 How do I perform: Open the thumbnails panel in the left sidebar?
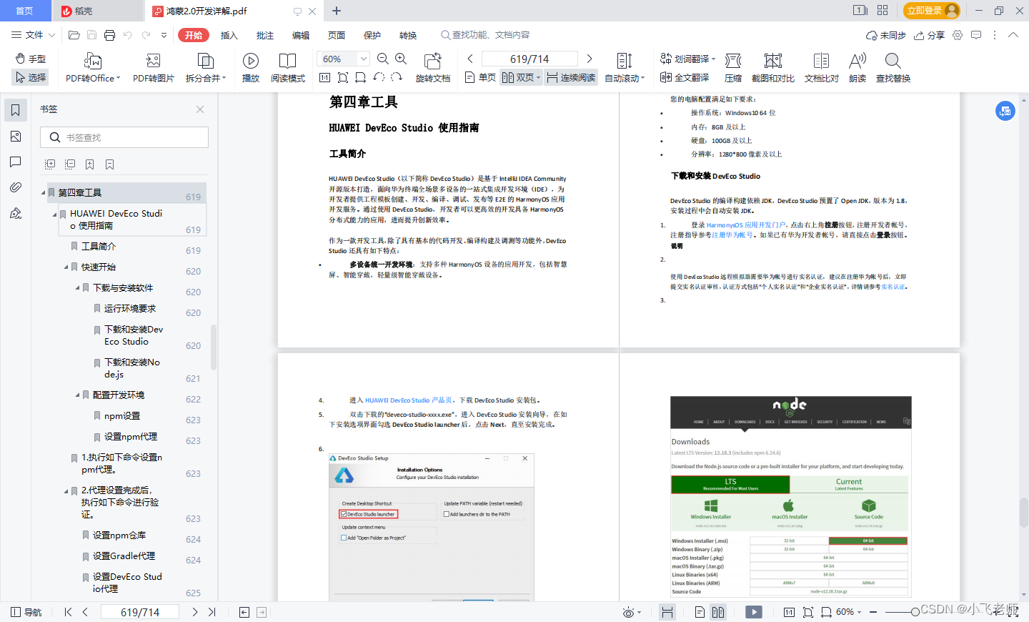coord(16,136)
